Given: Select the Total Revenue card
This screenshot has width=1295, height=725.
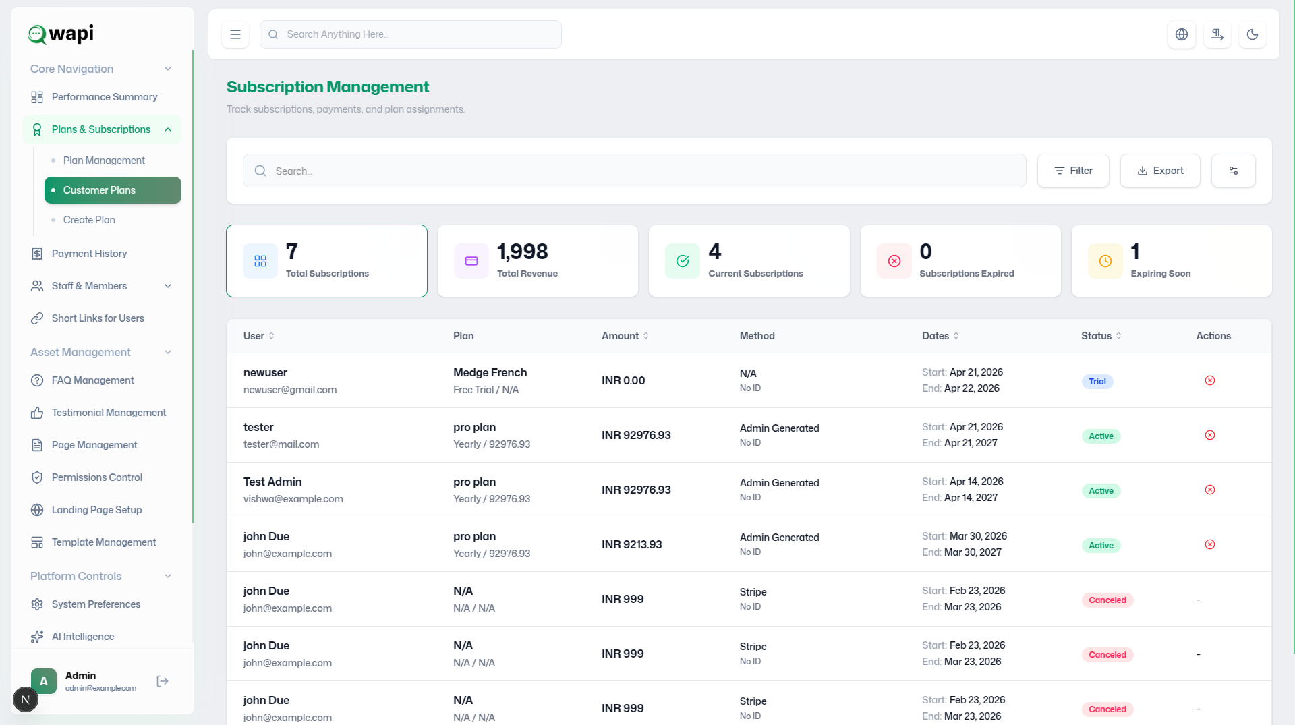Looking at the screenshot, I should pos(538,261).
